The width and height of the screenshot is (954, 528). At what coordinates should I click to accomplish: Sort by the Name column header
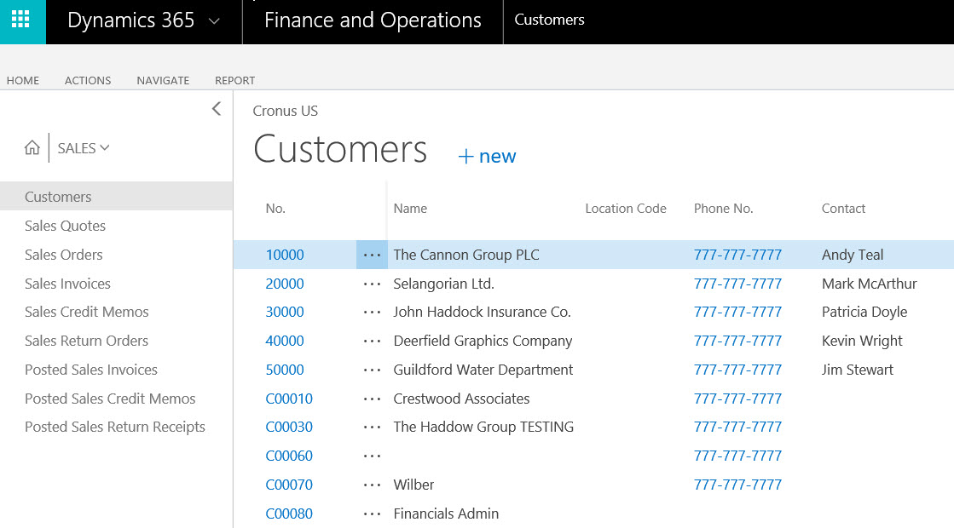pos(410,209)
